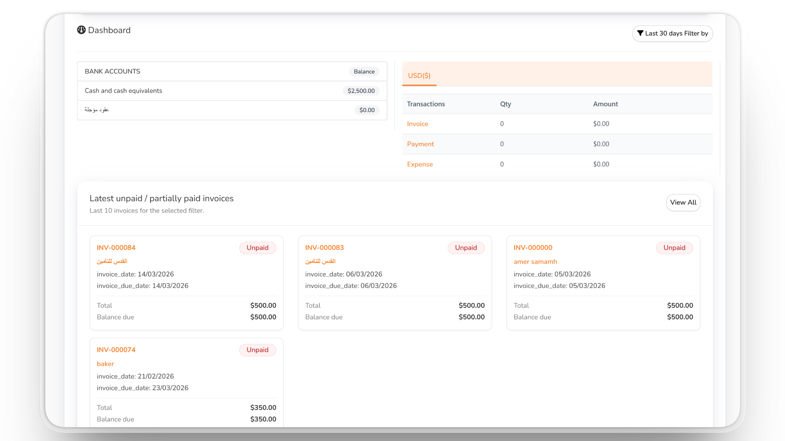Open the Expense transactions link
The image size is (785, 441).
point(419,164)
